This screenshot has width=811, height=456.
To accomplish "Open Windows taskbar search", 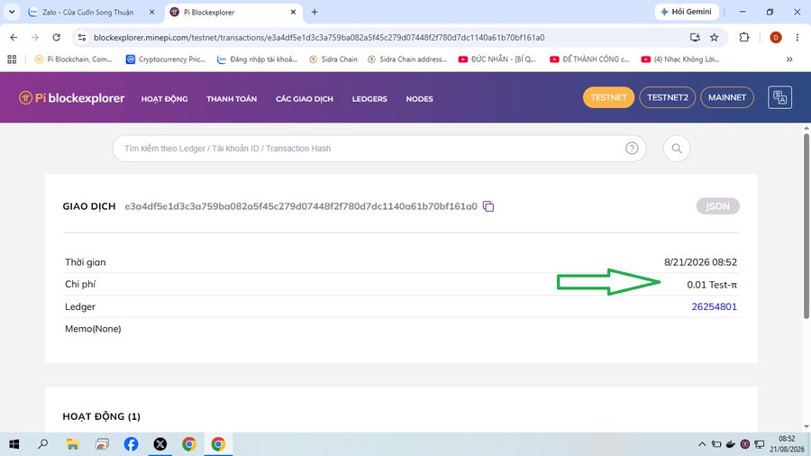I will coord(43,444).
